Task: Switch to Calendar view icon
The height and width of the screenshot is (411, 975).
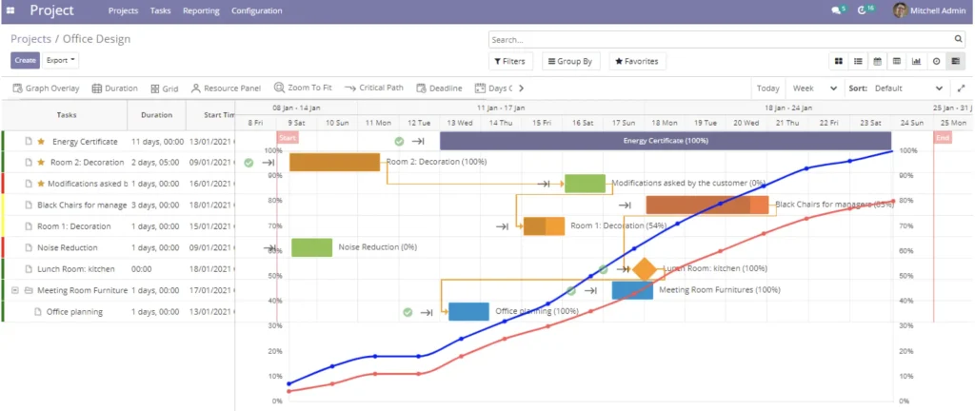Action: click(878, 61)
